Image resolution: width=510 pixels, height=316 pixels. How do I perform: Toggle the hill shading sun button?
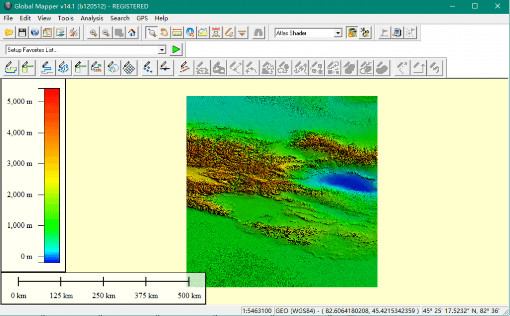[x=352, y=33]
